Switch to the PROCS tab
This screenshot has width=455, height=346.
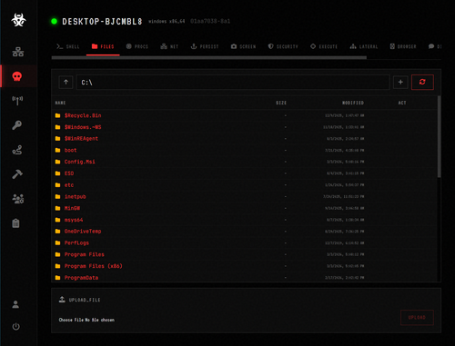coord(137,46)
